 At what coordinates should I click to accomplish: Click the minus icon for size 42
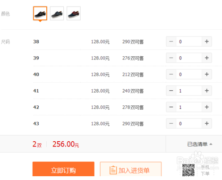point(171,107)
